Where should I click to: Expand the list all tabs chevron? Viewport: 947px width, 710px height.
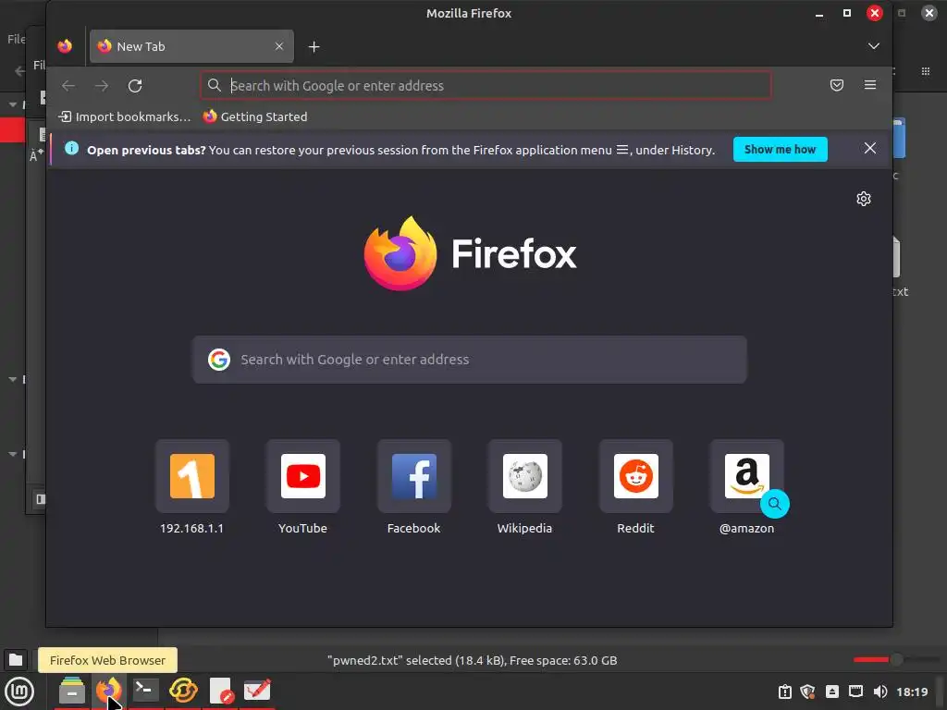(x=873, y=46)
